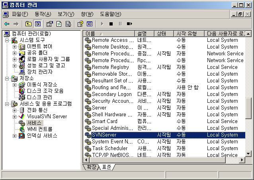This screenshot has width=254, height=180.
Task: Sort by the 이름 column header
Action: [x=109, y=34]
